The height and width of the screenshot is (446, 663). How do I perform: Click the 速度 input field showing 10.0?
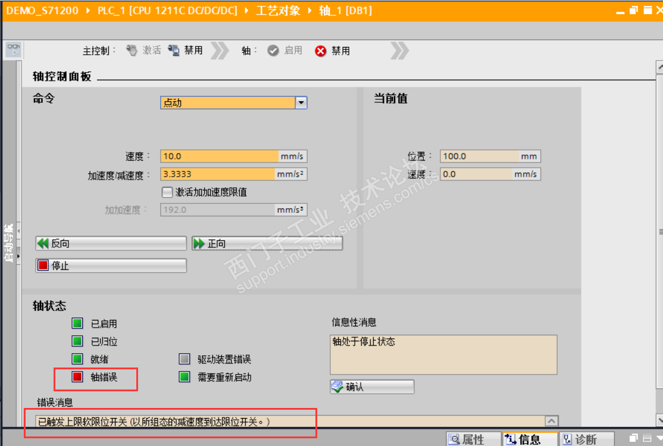point(220,156)
